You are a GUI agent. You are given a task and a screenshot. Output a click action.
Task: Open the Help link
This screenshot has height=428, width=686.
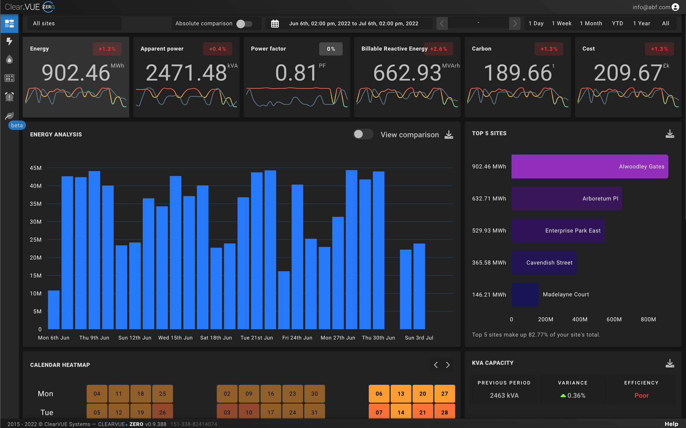[x=672, y=424]
